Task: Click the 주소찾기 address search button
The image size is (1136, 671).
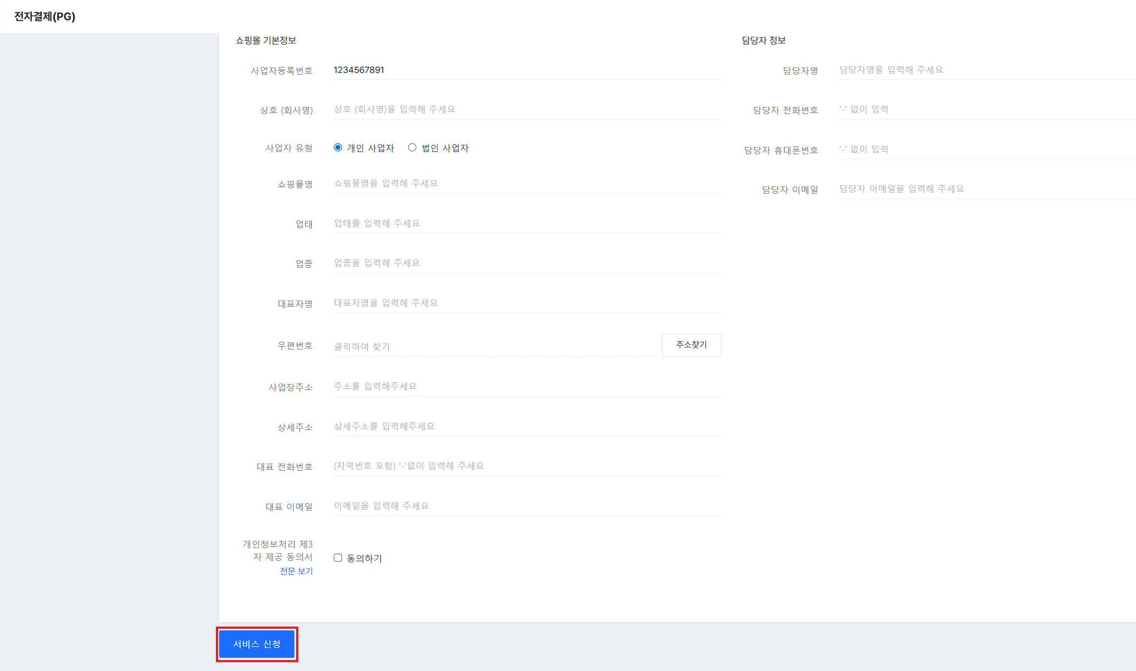Action: tap(691, 345)
